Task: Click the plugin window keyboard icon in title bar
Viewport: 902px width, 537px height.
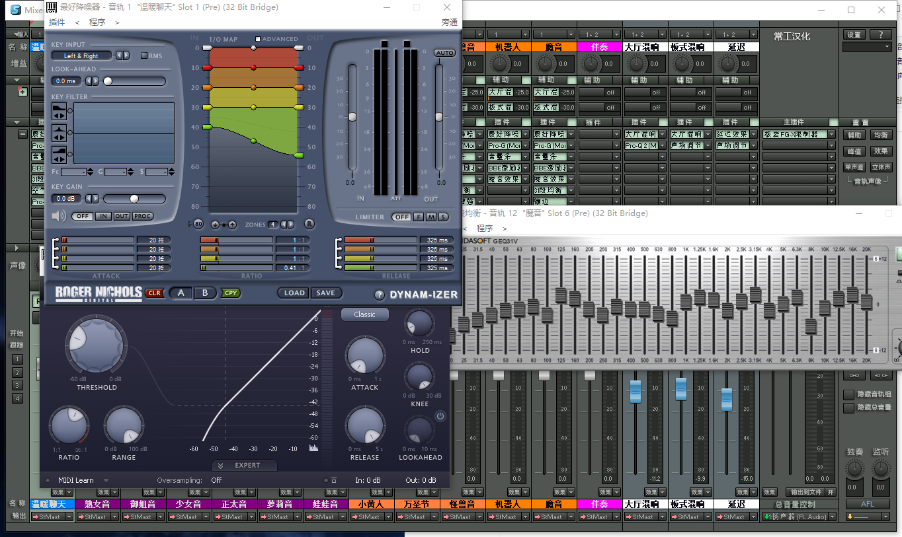Action: [x=52, y=7]
